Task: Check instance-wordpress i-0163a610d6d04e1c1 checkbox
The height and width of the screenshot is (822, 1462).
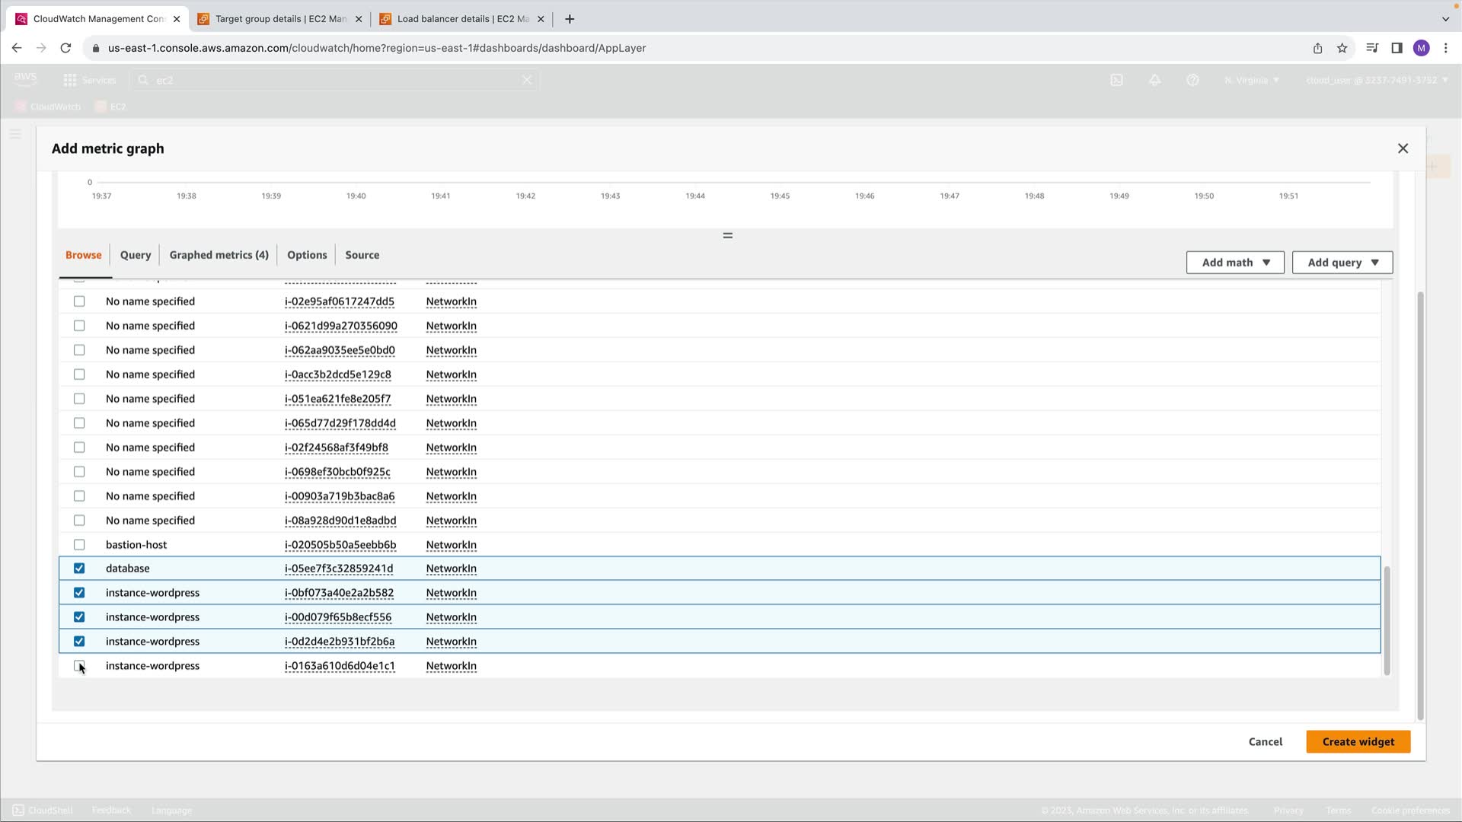Action: (79, 666)
